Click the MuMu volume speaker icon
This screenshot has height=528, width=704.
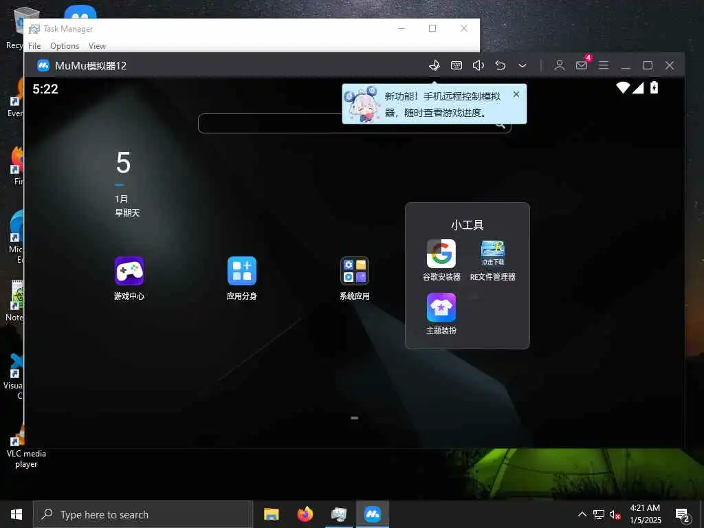(x=478, y=65)
